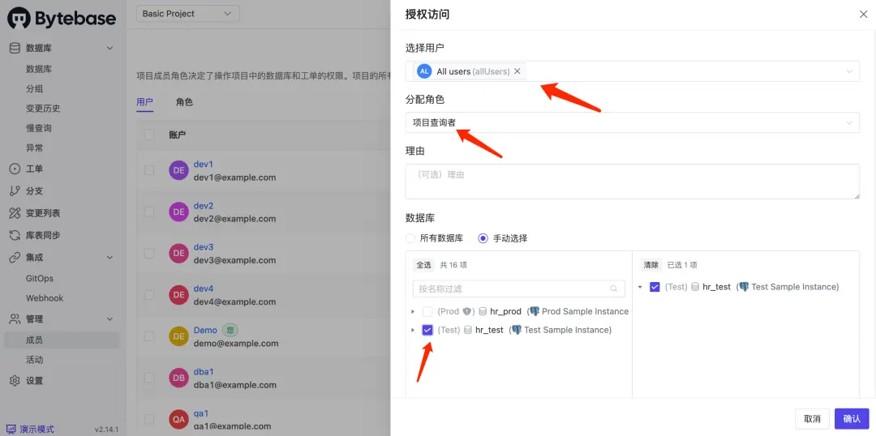Check the dev1 row checkbox
Screen dimensions: 876x436
[x=149, y=171]
